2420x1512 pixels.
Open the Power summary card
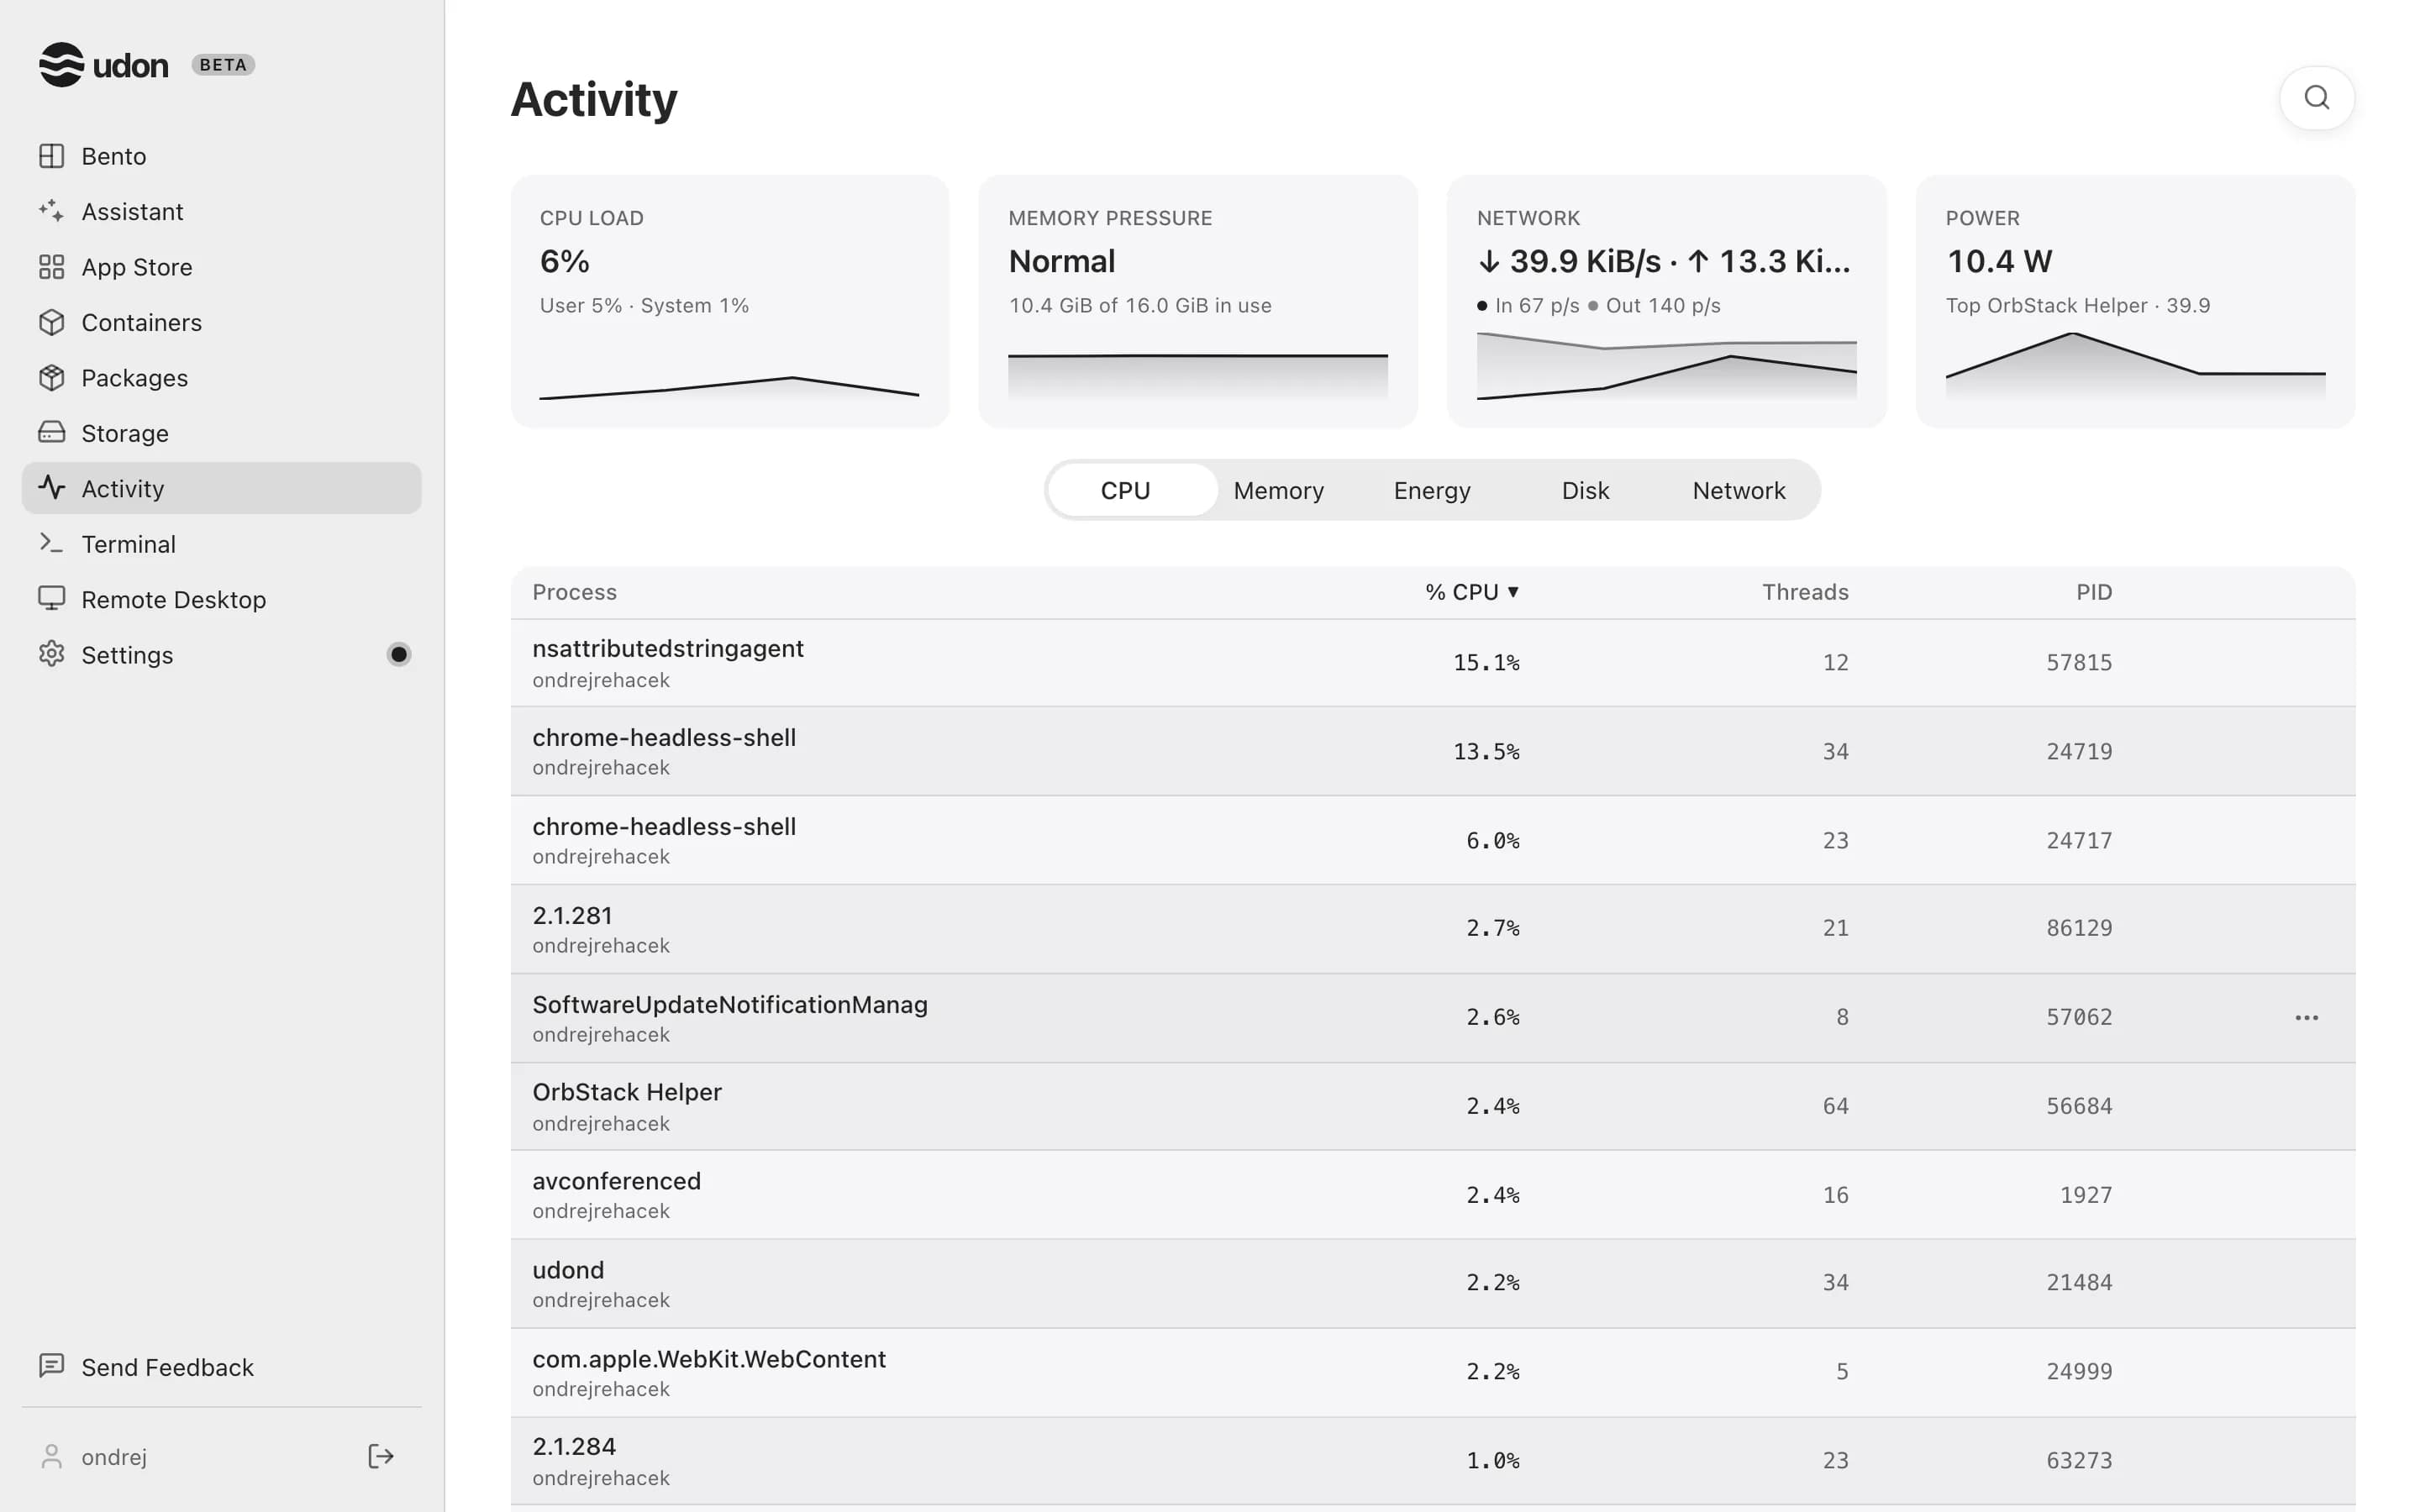point(2134,301)
